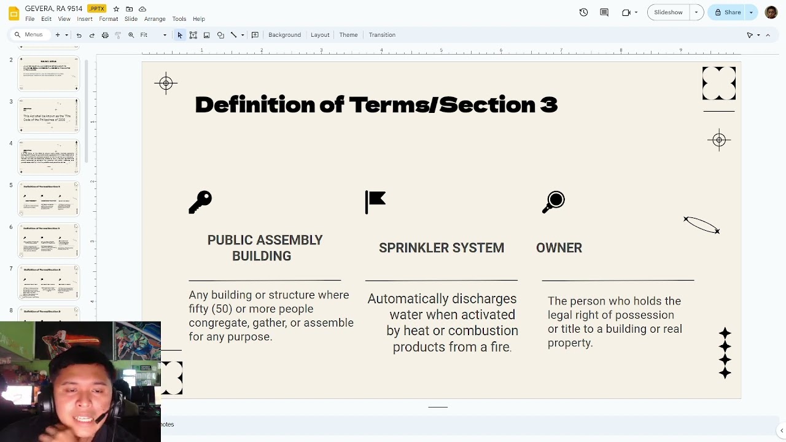The image size is (786, 442).
Task: Open the Arrange menu
Action: (155, 19)
